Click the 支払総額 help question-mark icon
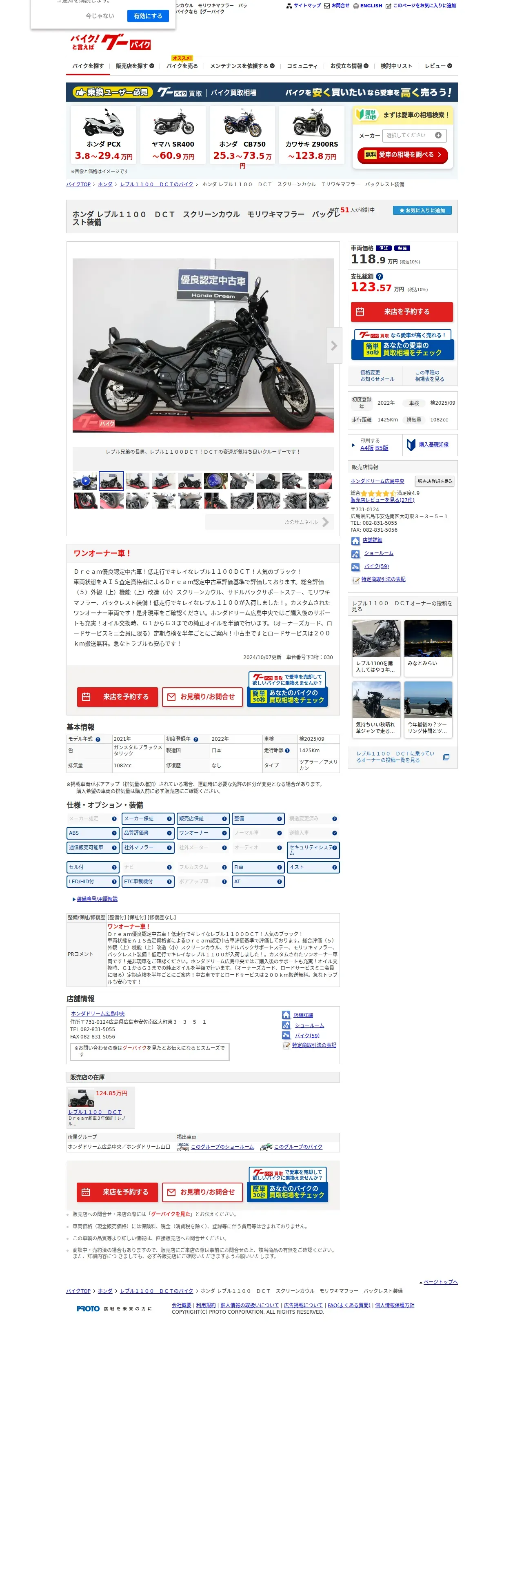Screen dimensions: 524x1573 [x=380, y=276]
